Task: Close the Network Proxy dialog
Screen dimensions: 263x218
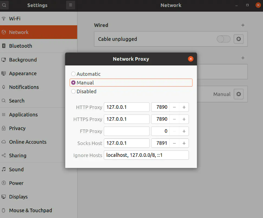Action: click(x=190, y=59)
